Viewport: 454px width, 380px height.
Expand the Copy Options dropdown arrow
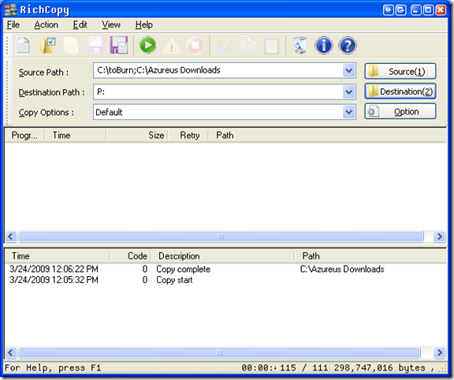tap(349, 112)
